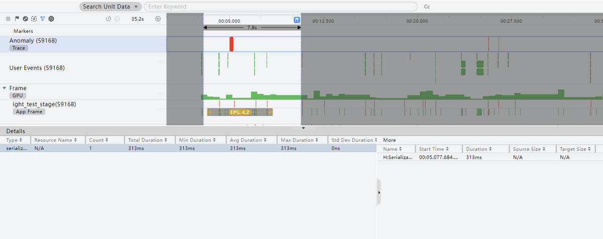Viewport: 603px width, 239px height.
Task: Sort by Start Time column
Action: click(438, 149)
